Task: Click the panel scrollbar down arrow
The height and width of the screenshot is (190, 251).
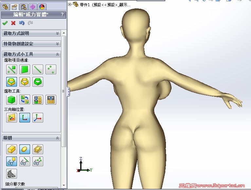Action: pyautogui.click(x=64, y=185)
